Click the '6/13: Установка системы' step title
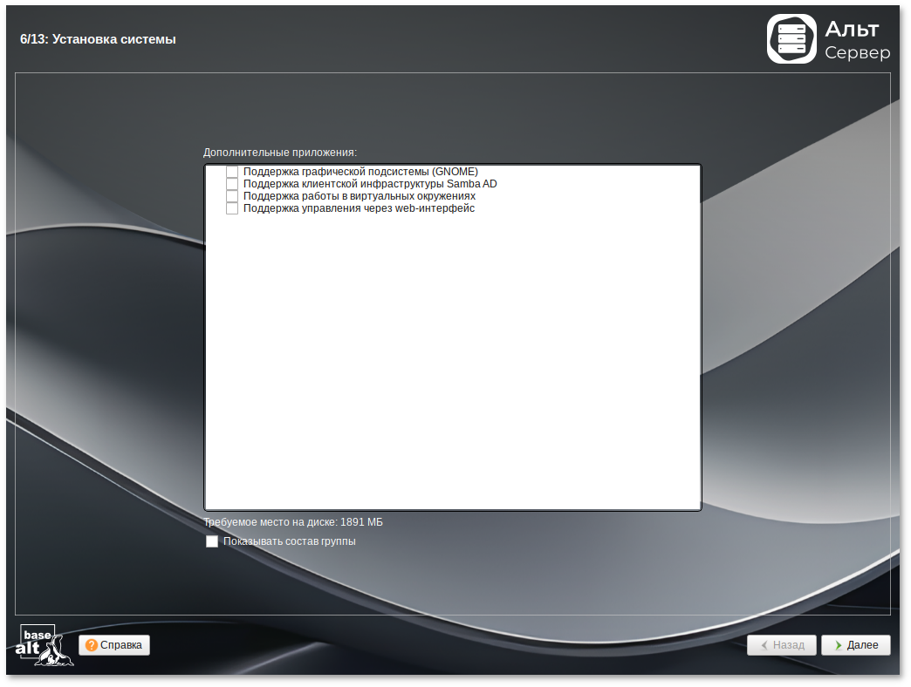Viewport: 911px width, 687px height. pos(98,39)
